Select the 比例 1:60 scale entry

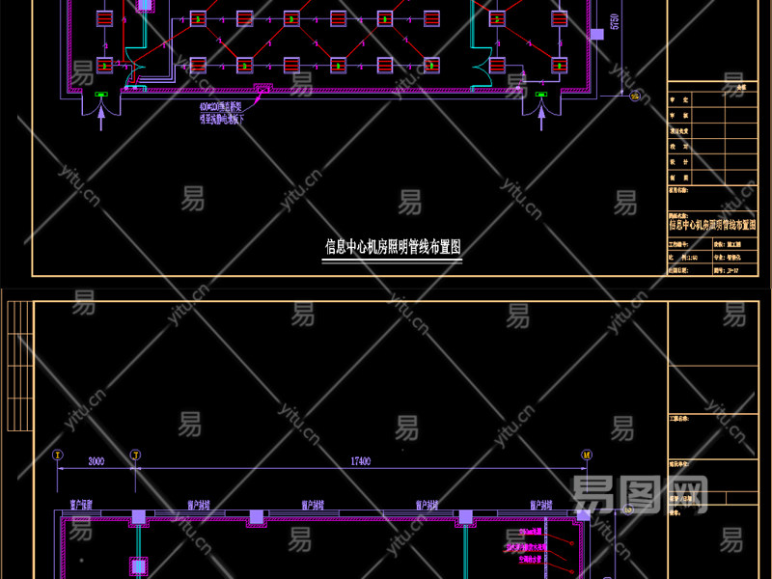683,258
